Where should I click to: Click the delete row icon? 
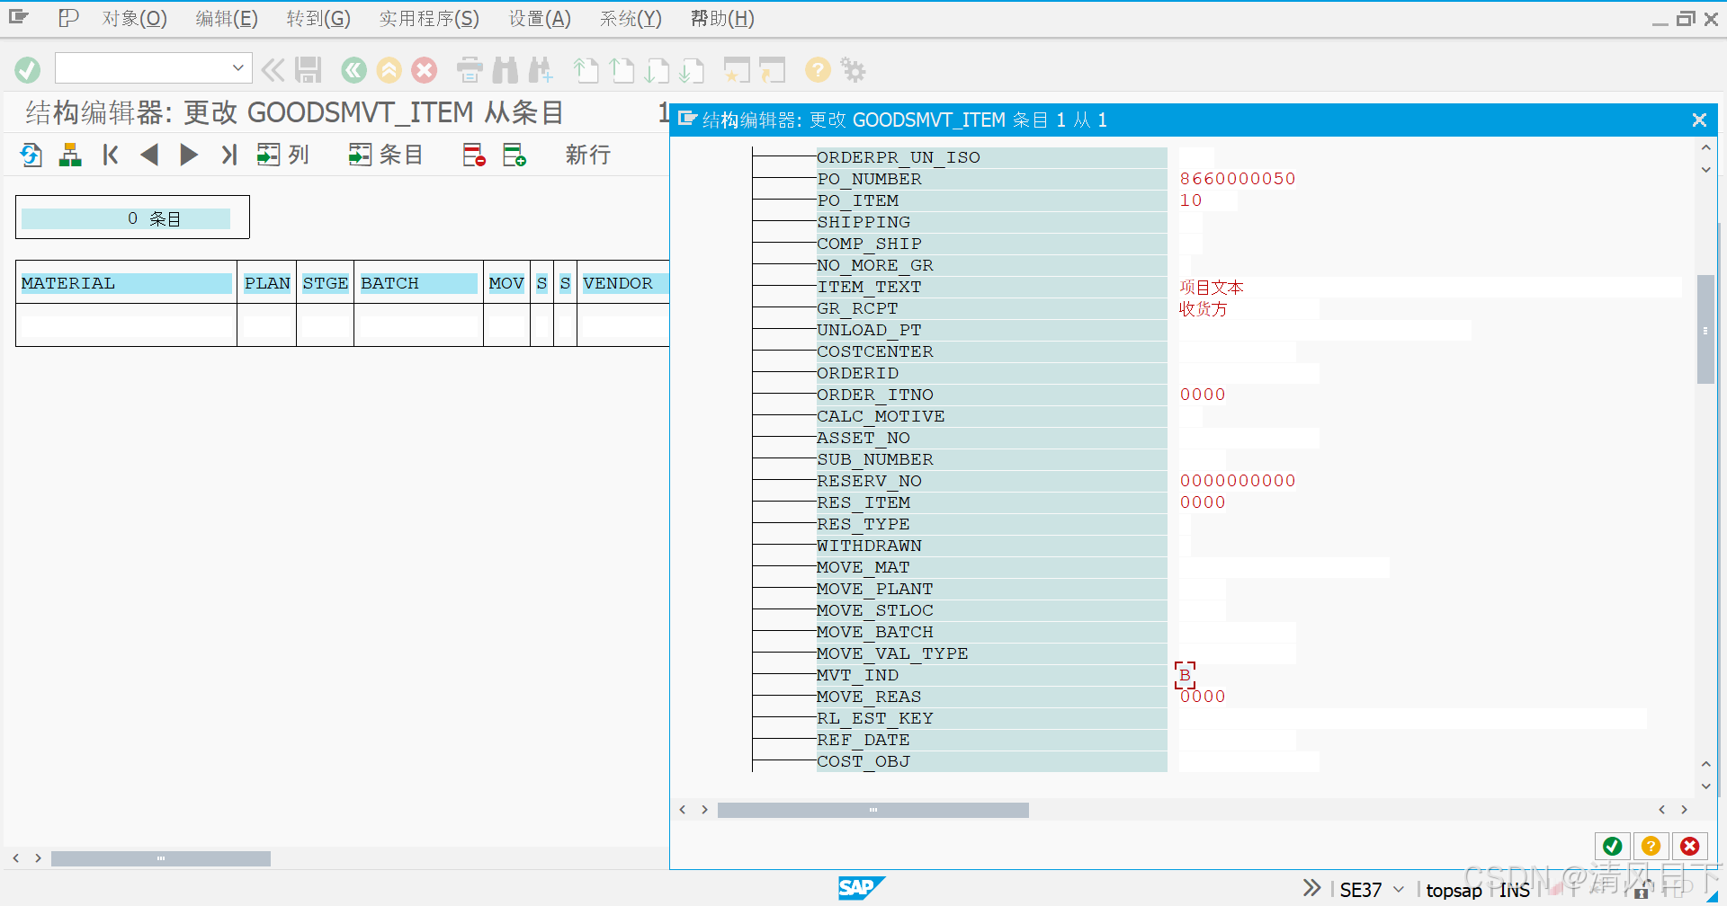(x=473, y=155)
